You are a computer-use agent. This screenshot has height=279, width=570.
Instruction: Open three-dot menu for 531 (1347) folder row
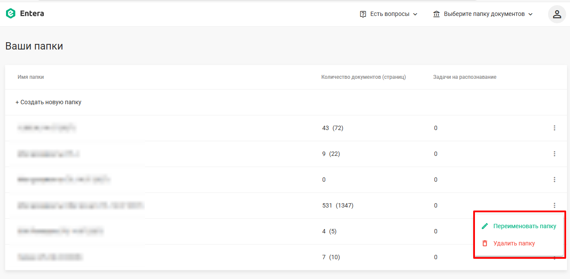point(555,205)
